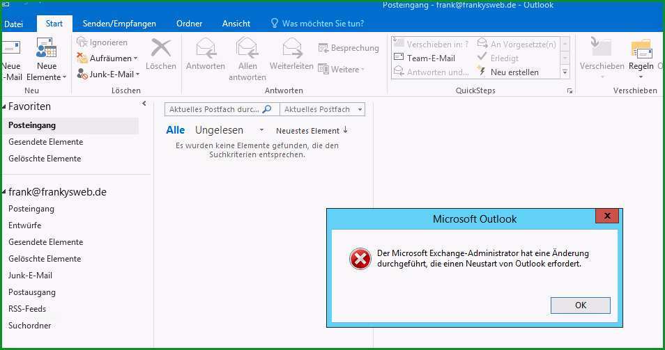Click the Regeln icon
The height and width of the screenshot is (350, 665).
point(641,49)
